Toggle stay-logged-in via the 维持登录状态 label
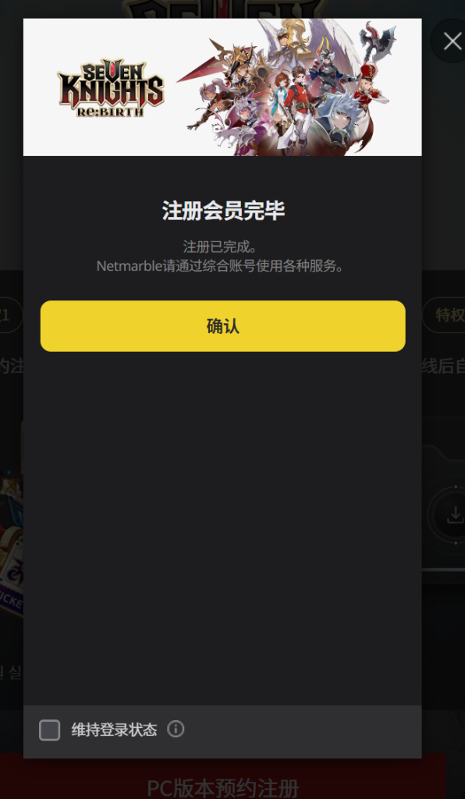The height and width of the screenshot is (799, 465). tap(114, 730)
